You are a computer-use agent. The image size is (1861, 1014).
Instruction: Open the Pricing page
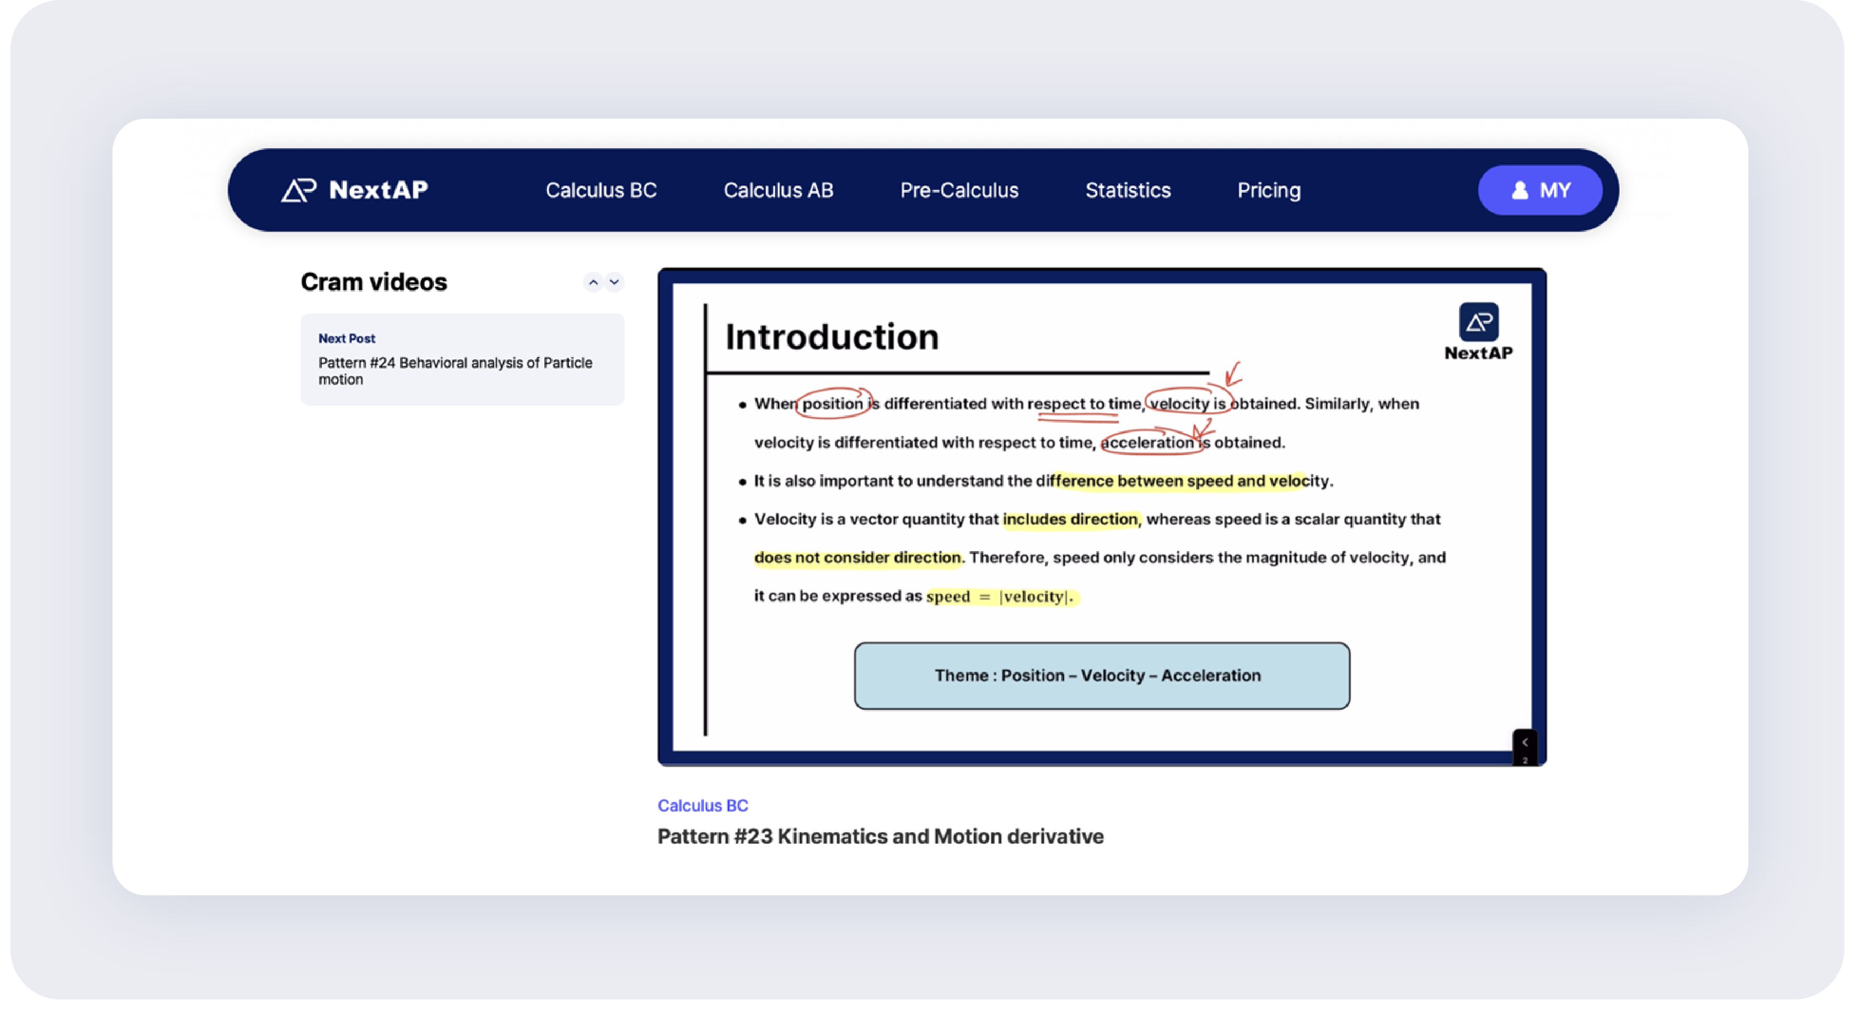point(1269,191)
